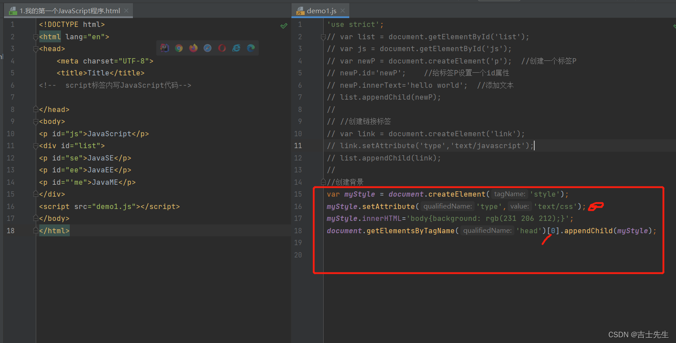This screenshot has height=343, width=676.
Task: Click the script src="demo1.js" line
Action: (110, 207)
